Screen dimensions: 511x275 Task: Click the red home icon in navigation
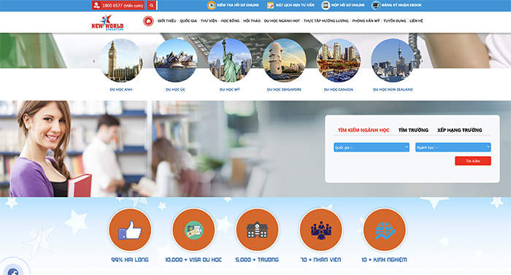[x=148, y=21]
